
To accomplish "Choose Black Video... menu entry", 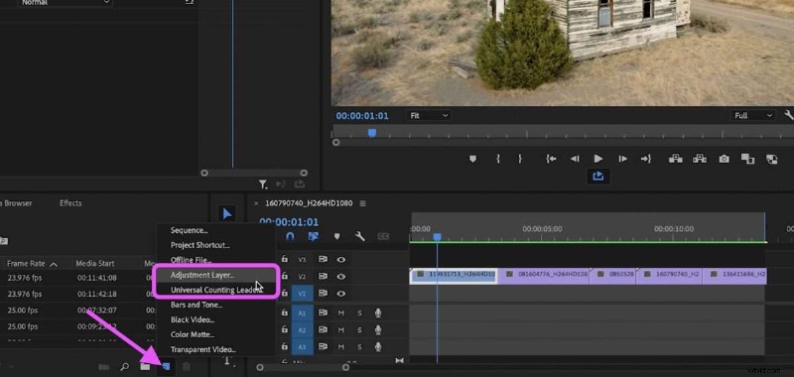I will pos(193,319).
